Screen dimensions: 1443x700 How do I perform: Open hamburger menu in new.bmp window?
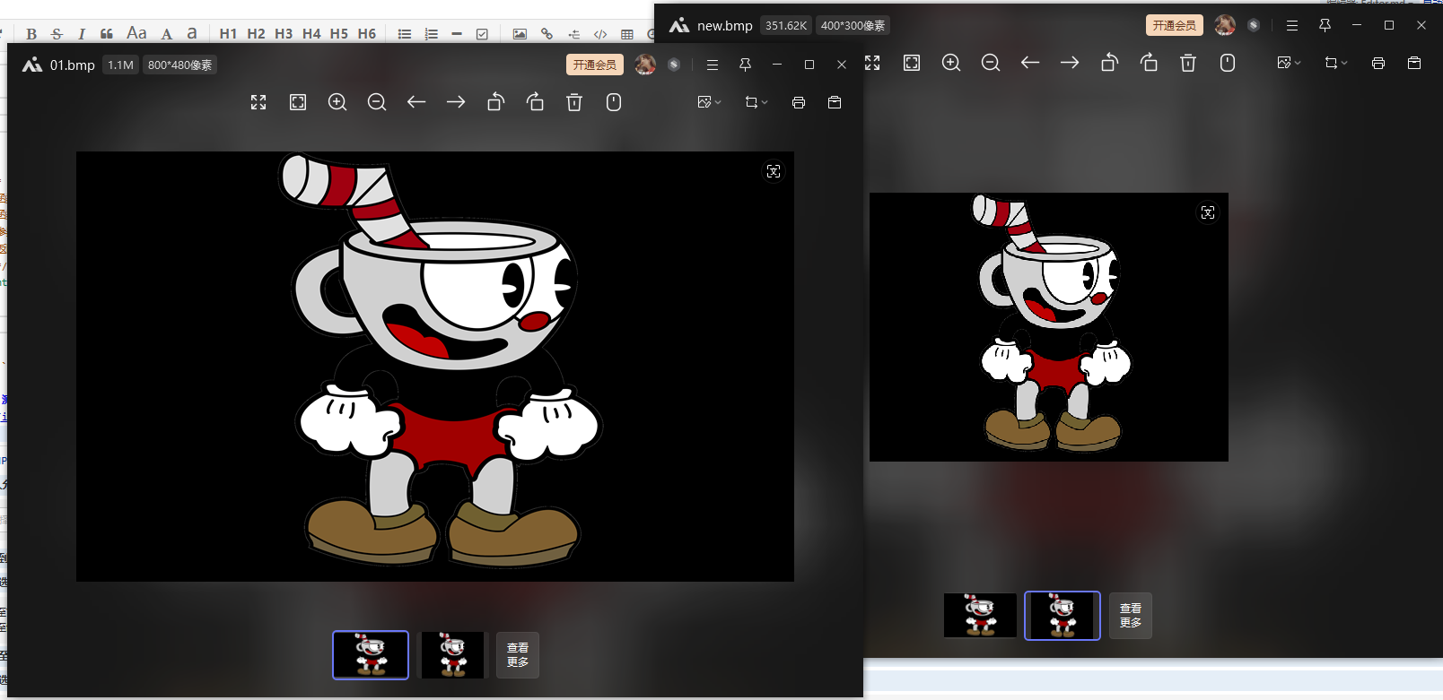pyautogui.click(x=1292, y=25)
